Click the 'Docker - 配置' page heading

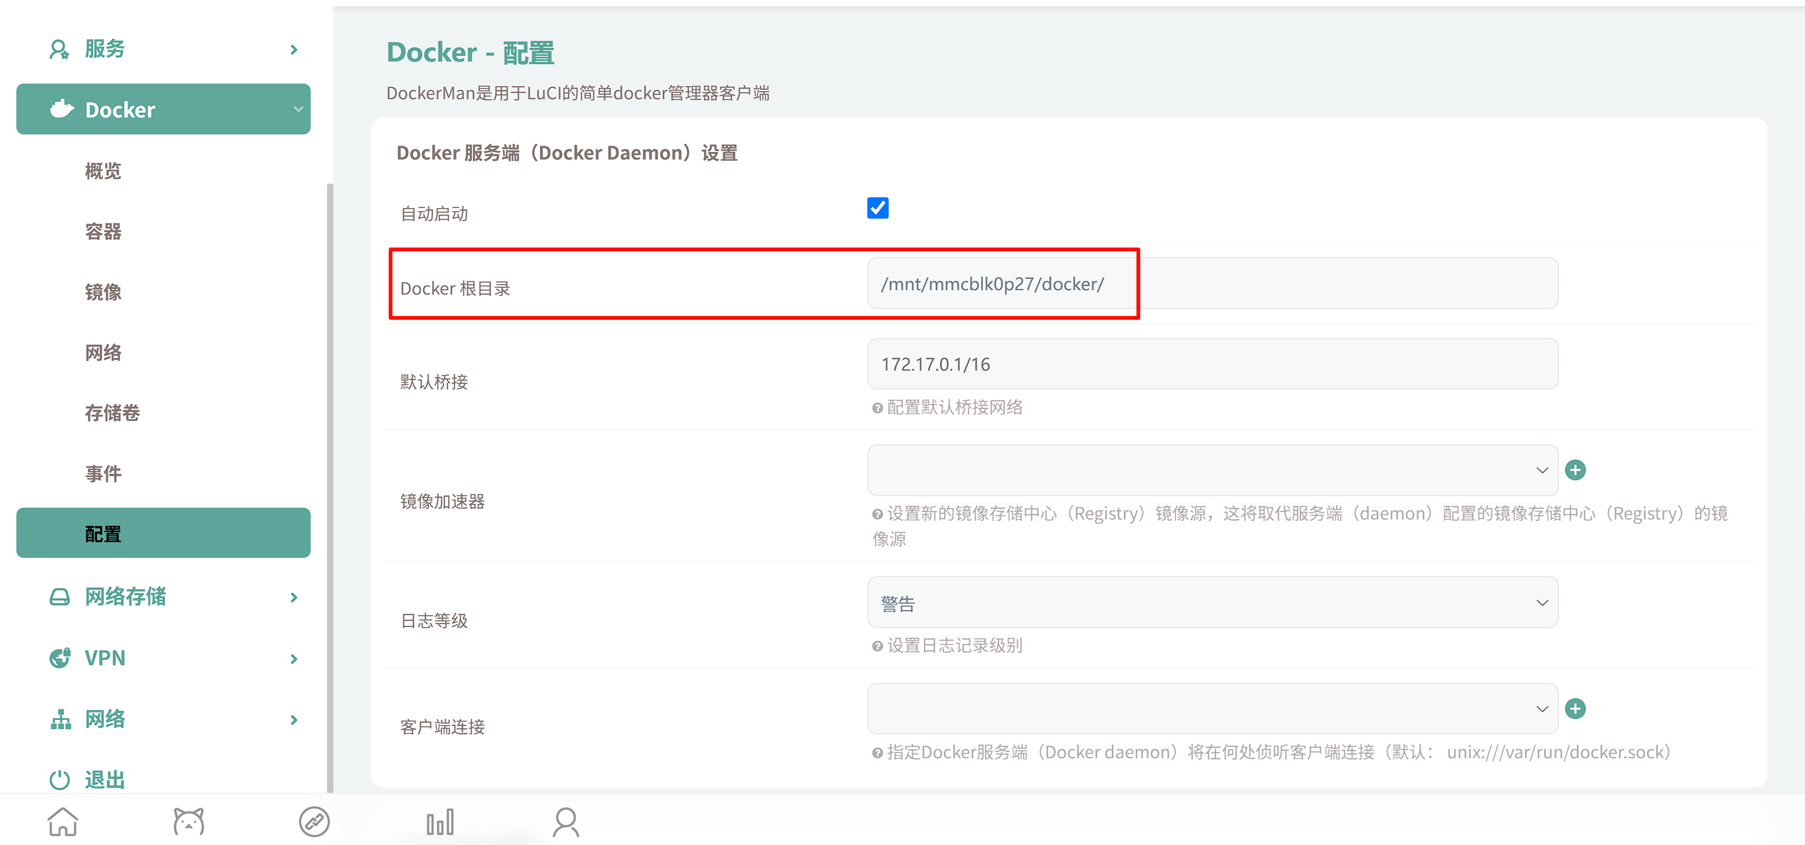point(470,53)
